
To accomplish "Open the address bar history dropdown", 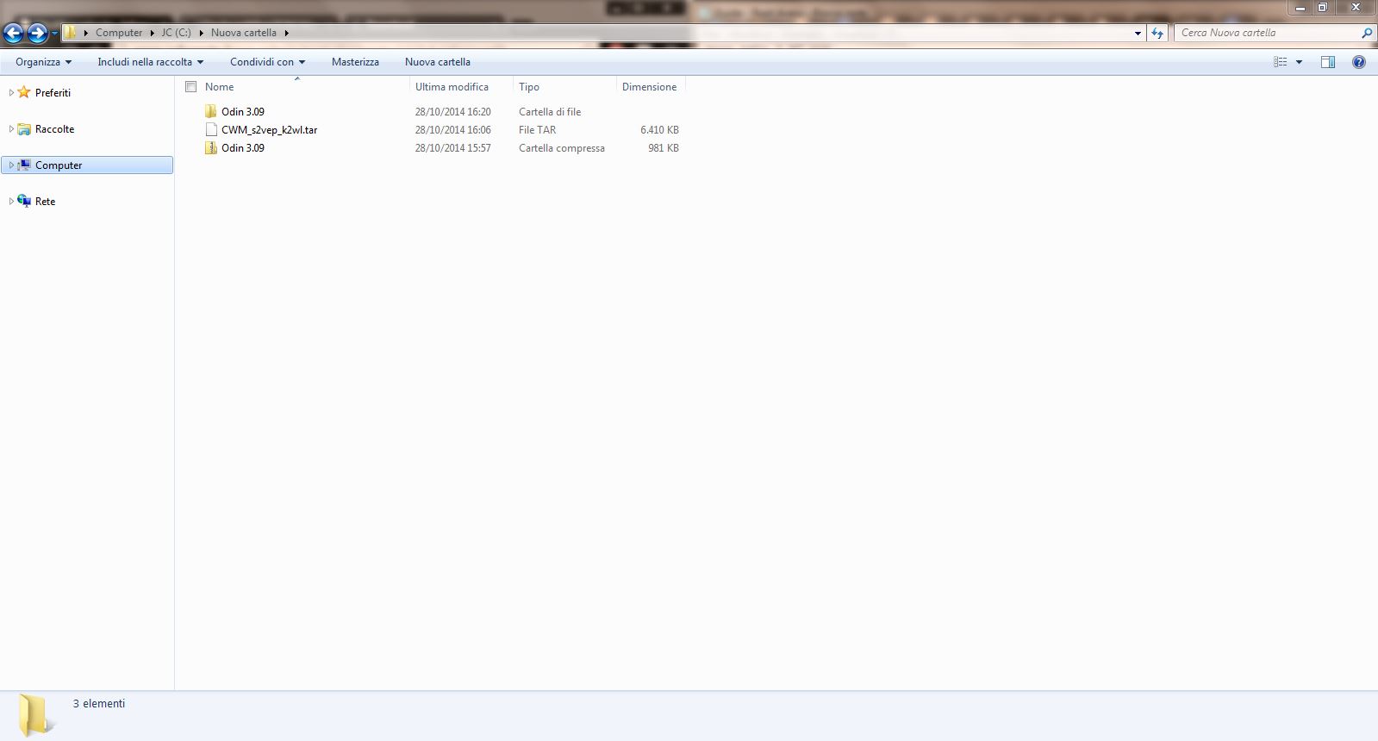I will [1138, 33].
